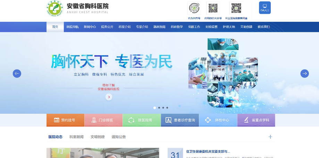The image size is (319, 158).
Task: Select the fourth carousel dot
Action: pos(167,108)
